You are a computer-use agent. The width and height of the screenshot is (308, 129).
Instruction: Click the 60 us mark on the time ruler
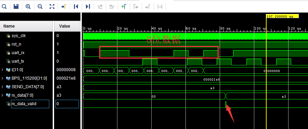[191, 29]
